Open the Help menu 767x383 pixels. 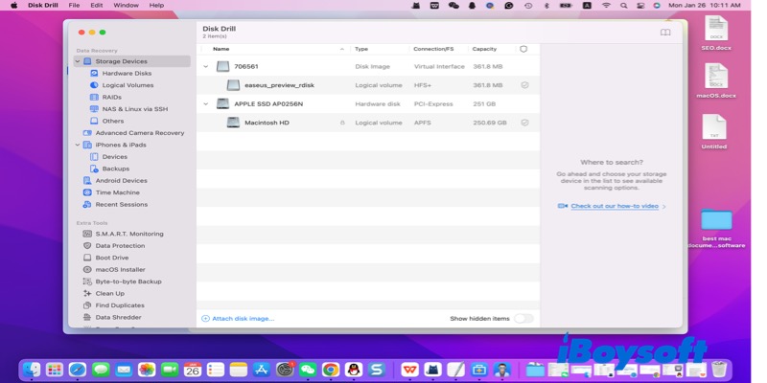click(156, 5)
